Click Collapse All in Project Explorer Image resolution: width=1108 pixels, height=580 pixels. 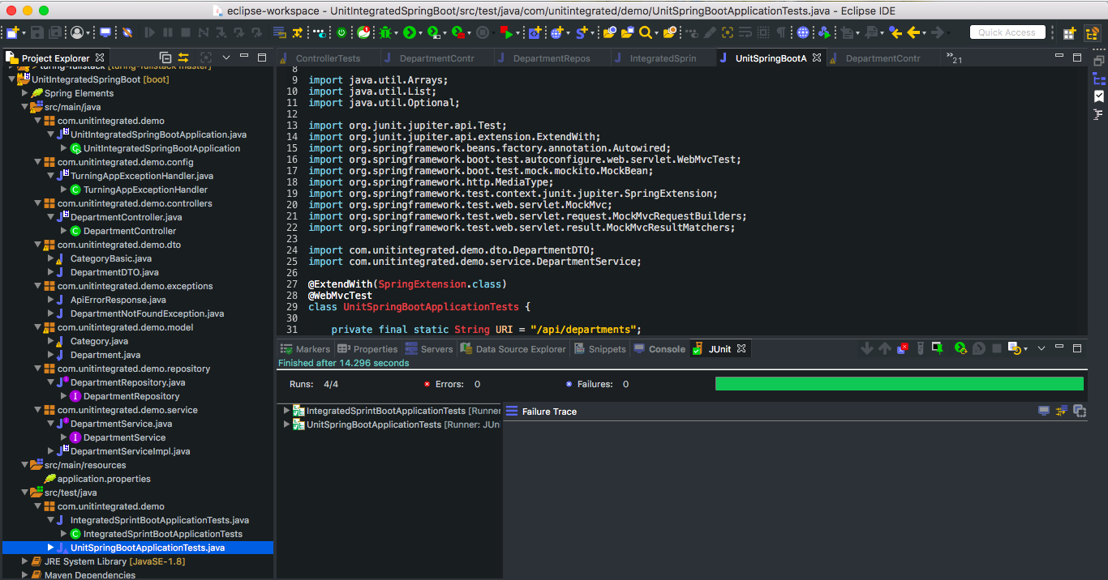click(x=165, y=58)
